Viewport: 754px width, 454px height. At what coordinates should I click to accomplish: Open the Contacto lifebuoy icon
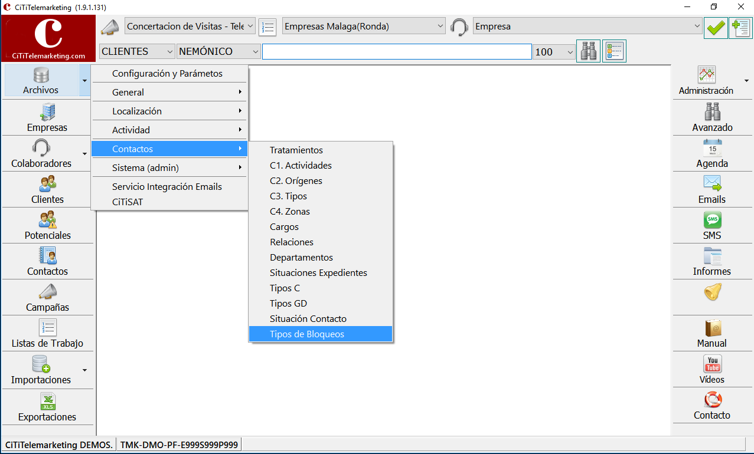tap(712, 400)
